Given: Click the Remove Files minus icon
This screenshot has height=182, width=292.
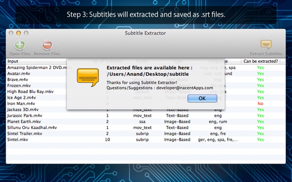Looking at the screenshot, I should 47,45.
